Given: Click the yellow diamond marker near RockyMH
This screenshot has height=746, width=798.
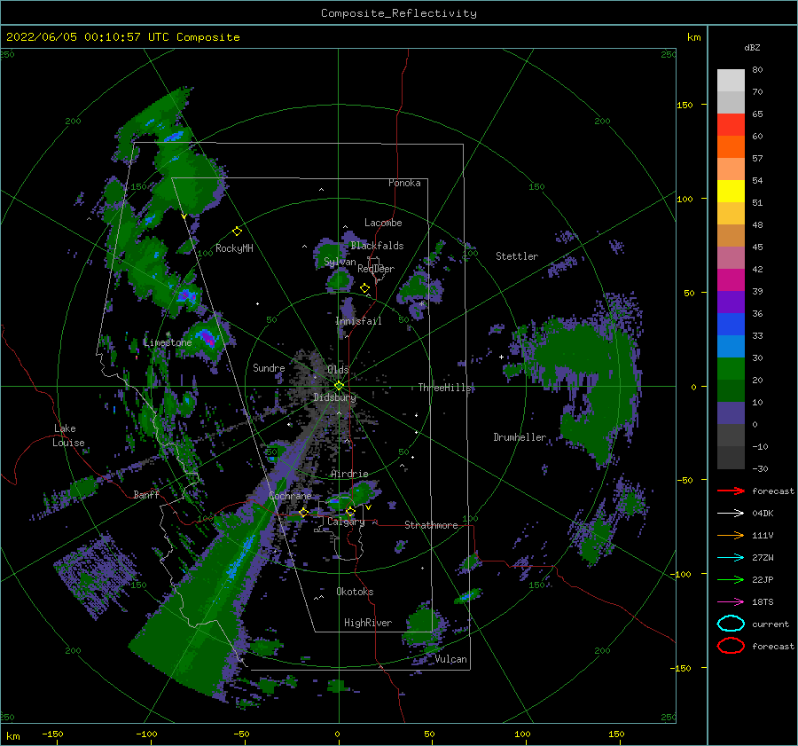Looking at the screenshot, I should (x=237, y=232).
